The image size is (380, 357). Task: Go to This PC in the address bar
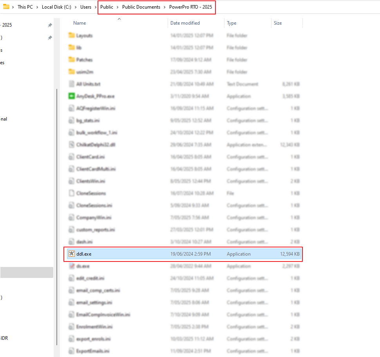pos(25,7)
